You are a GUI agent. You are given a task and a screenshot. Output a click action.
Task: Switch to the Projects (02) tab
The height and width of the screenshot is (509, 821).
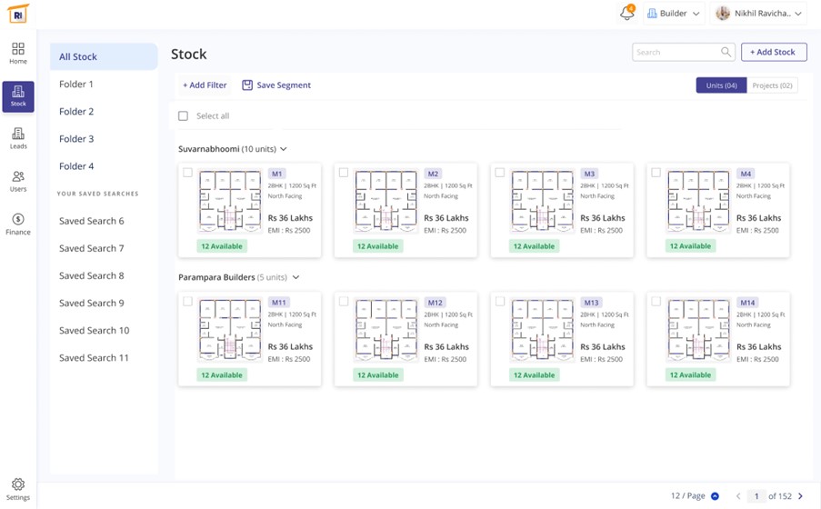click(x=772, y=85)
